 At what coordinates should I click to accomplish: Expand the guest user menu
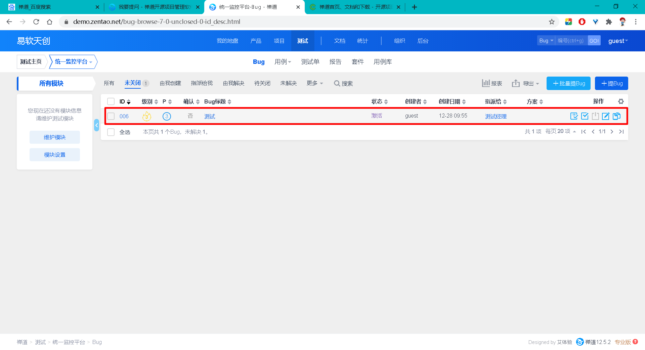click(618, 41)
